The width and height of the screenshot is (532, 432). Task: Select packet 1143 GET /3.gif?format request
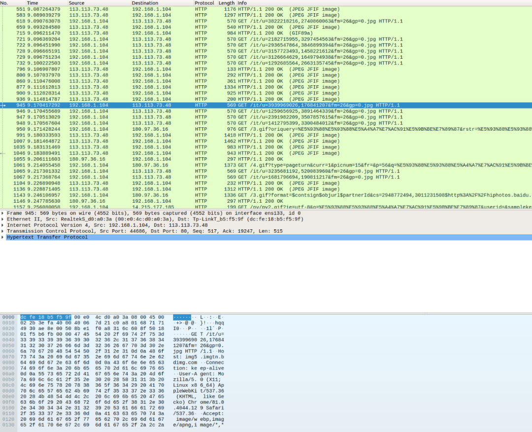266,195
